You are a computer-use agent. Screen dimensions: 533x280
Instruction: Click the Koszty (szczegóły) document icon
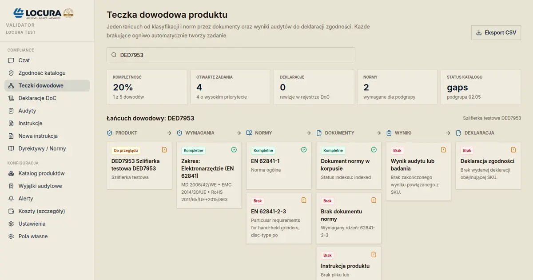tap(11, 211)
